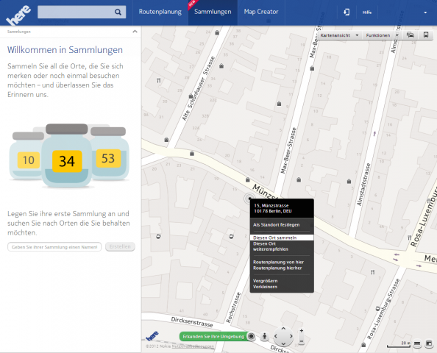Click the collection name input field
The width and height of the screenshot is (437, 353).
pyautogui.click(x=54, y=247)
